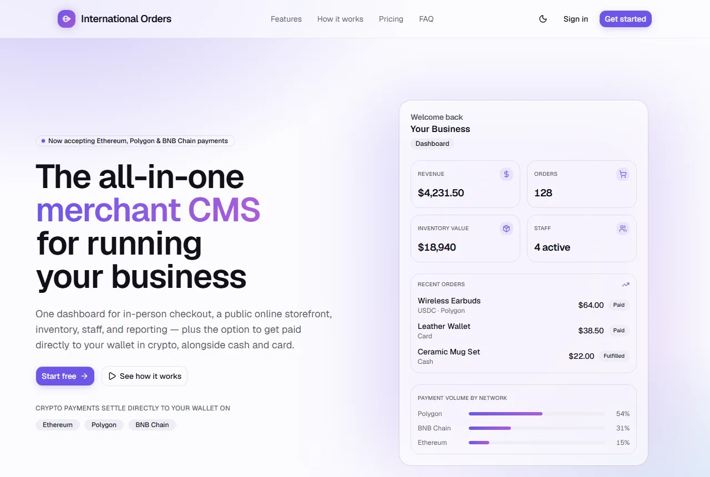Go to How it works section
Viewport: 710px width, 477px height.
[340, 19]
